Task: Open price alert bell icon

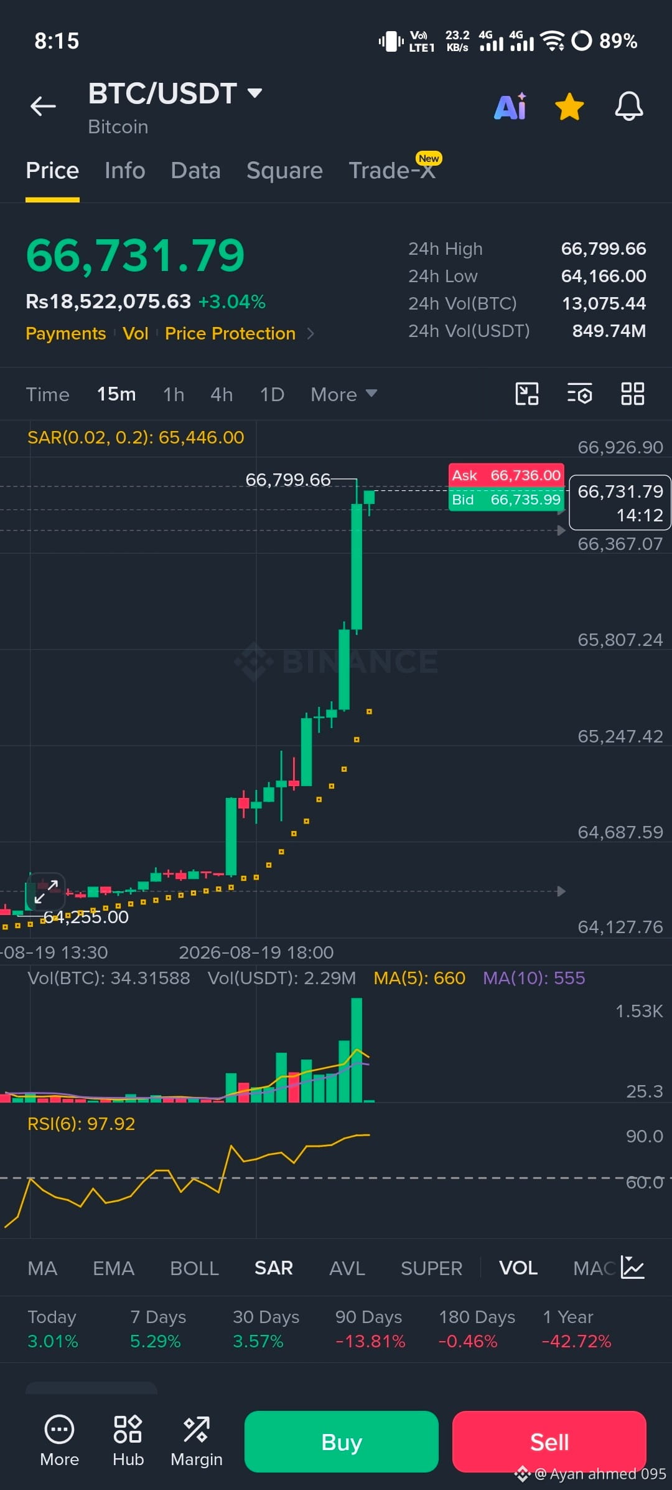Action: point(628,107)
